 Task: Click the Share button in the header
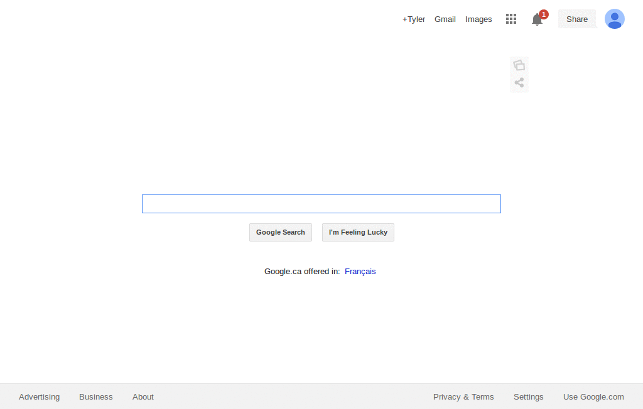pyautogui.click(x=577, y=19)
